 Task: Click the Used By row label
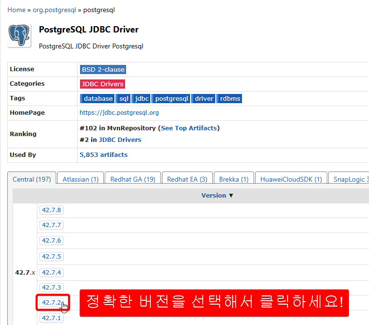point(23,155)
